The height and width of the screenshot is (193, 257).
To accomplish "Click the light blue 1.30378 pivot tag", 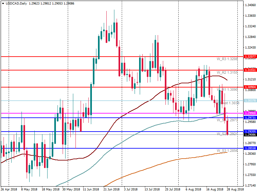I will point(250,101).
